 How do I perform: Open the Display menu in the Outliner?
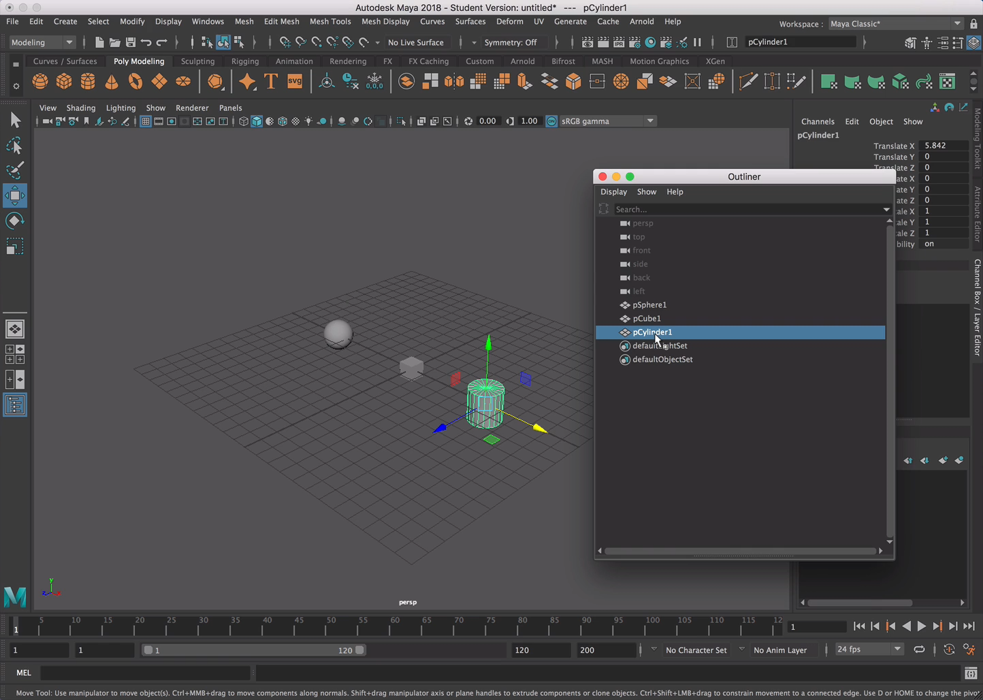tap(613, 191)
